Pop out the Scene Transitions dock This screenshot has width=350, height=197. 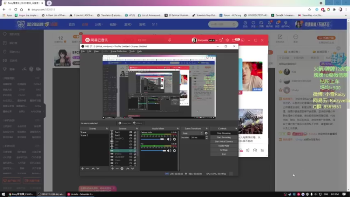click(x=206, y=129)
